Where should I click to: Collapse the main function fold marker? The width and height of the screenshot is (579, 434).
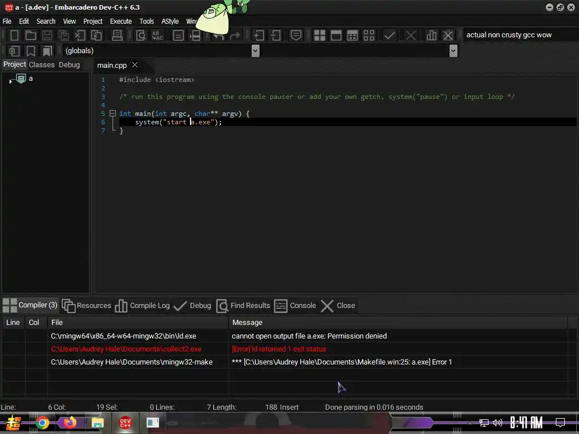[x=113, y=113]
